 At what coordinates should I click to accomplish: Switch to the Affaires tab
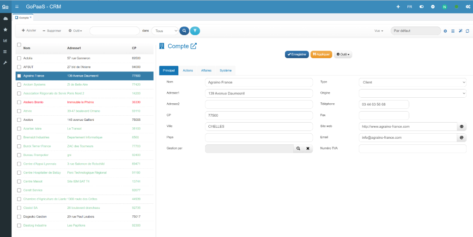point(206,70)
